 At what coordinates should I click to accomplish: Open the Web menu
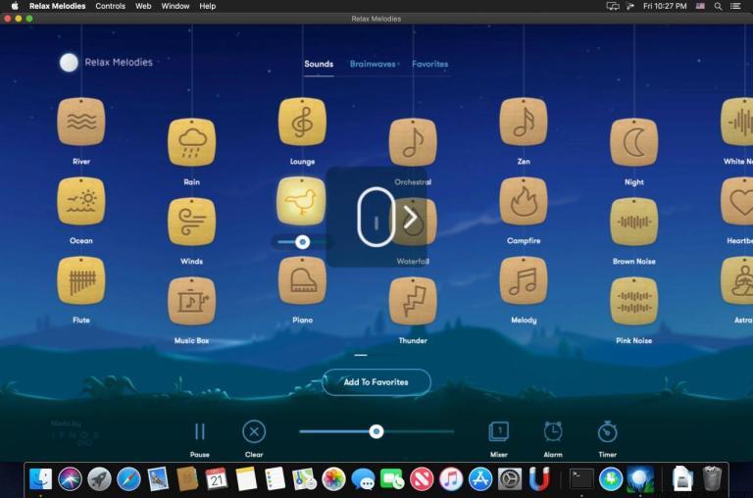tap(143, 6)
